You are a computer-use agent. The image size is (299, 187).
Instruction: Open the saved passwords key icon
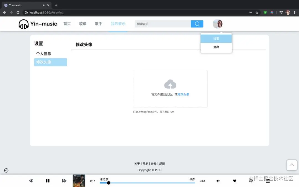[250, 12]
